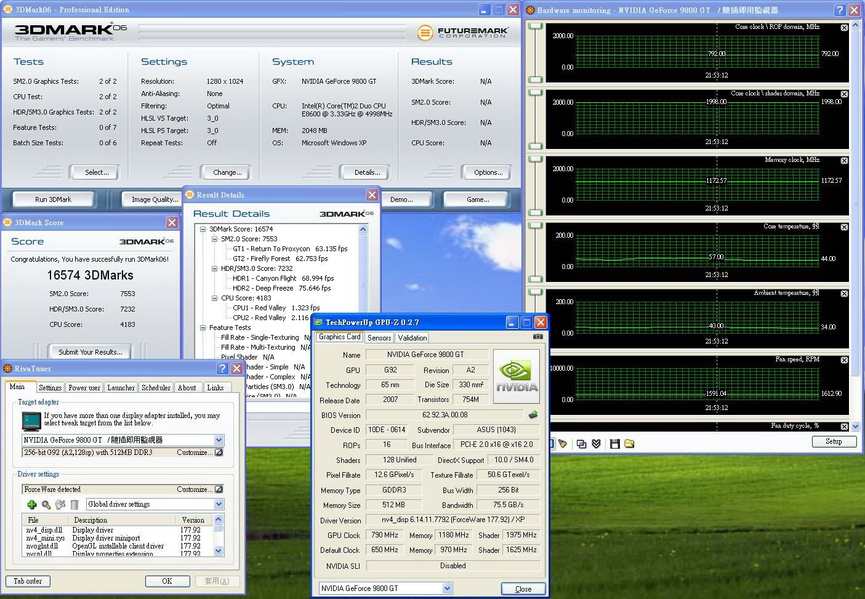Click the Hardware monitoring scroll-down arrow by Fan duty cycle
865x599 pixels.
point(855,427)
